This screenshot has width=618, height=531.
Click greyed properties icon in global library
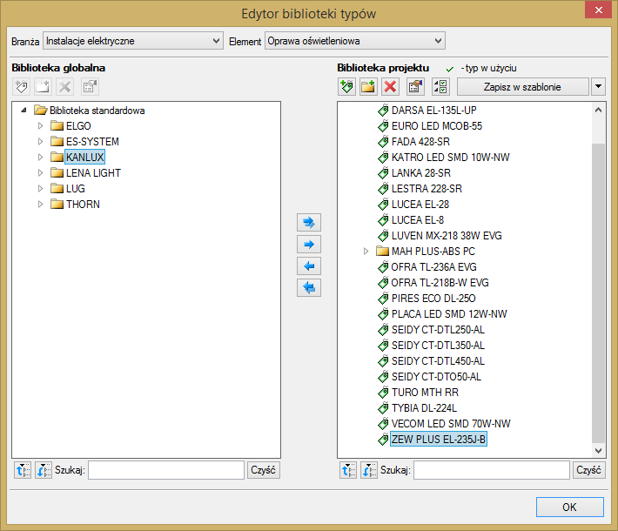click(90, 87)
